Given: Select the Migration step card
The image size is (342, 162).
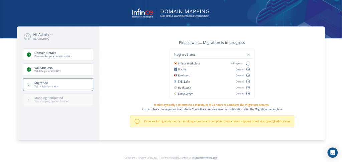Looking at the screenshot, I should [x=58, y=85].
